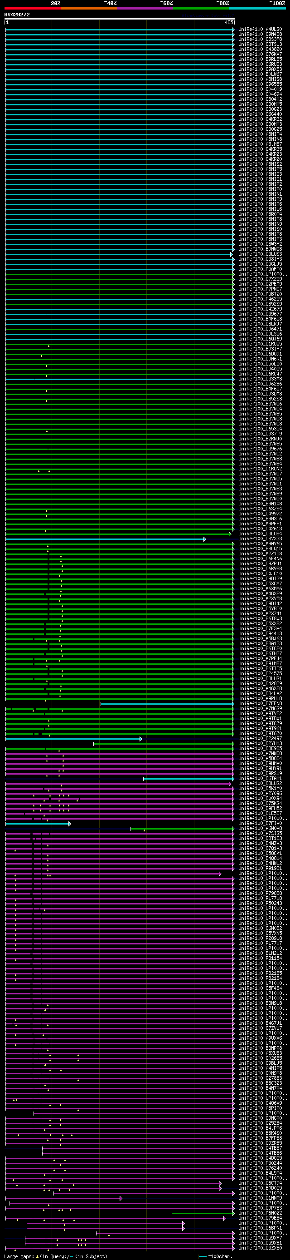
Task: Select UniRef100_O65354 entry
Action: tap(260, 429)
